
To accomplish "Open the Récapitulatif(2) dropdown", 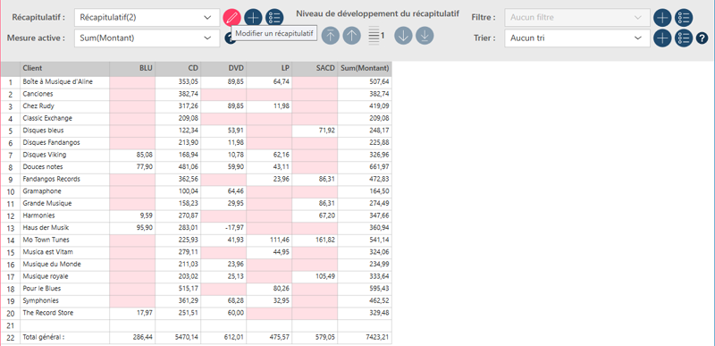I will 147,18.
